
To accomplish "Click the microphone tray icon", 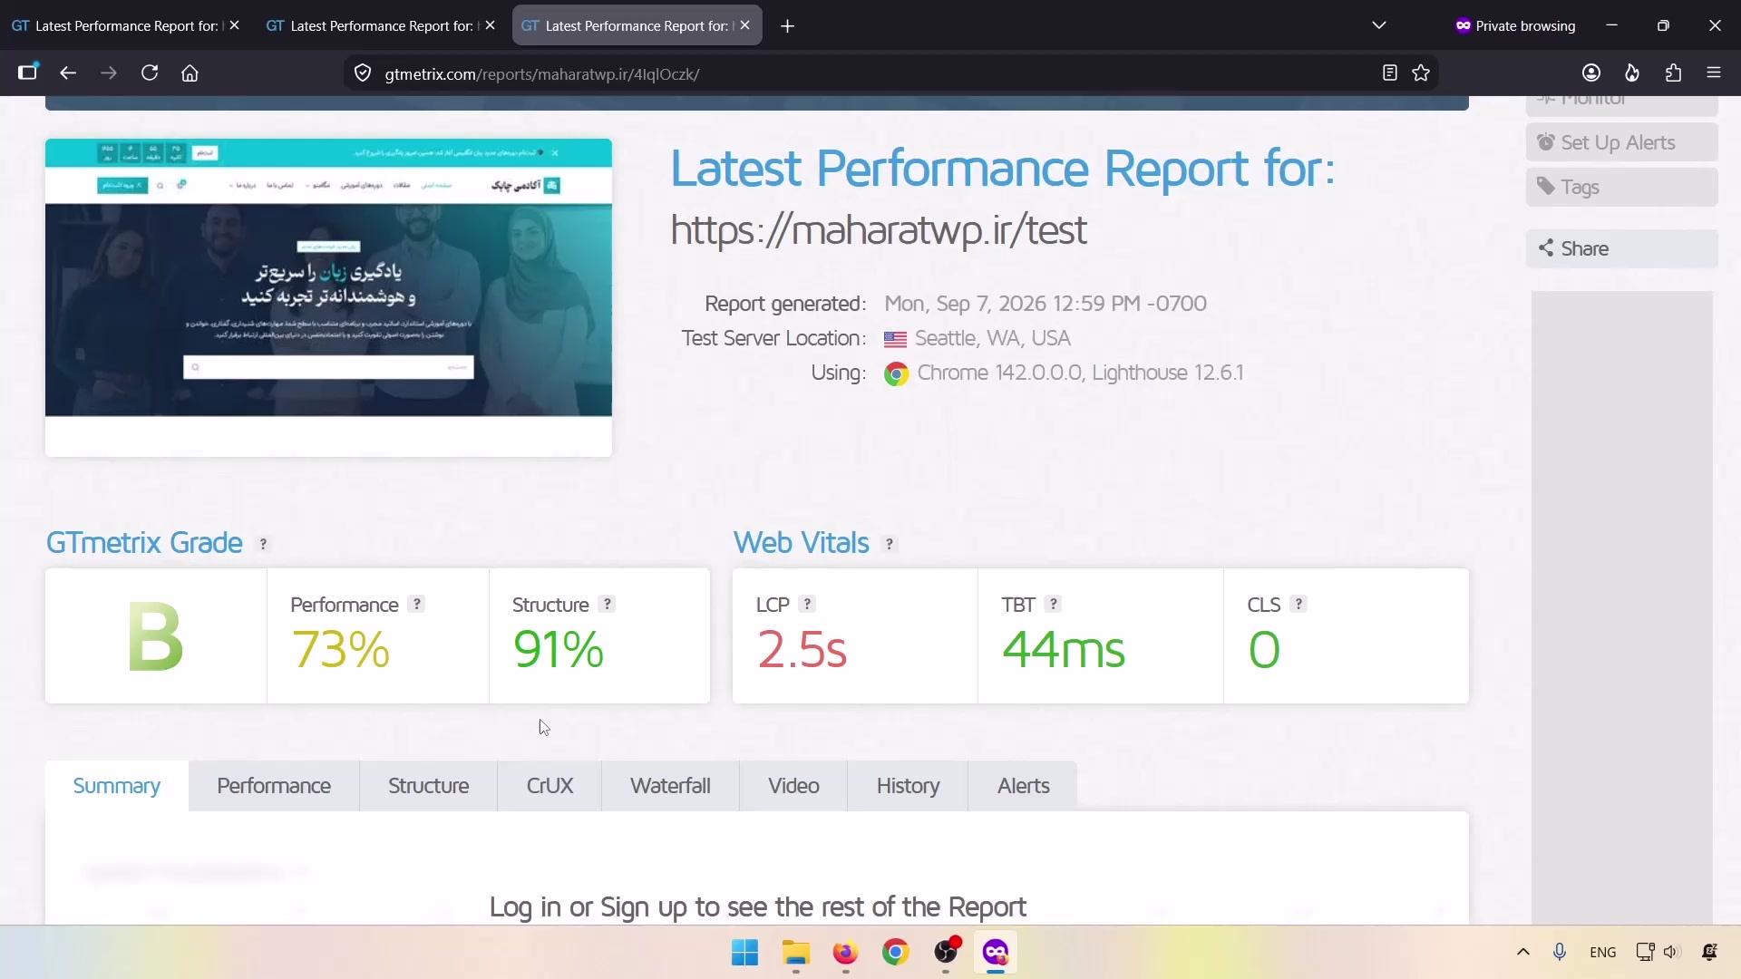I will tap(1560, 952).
